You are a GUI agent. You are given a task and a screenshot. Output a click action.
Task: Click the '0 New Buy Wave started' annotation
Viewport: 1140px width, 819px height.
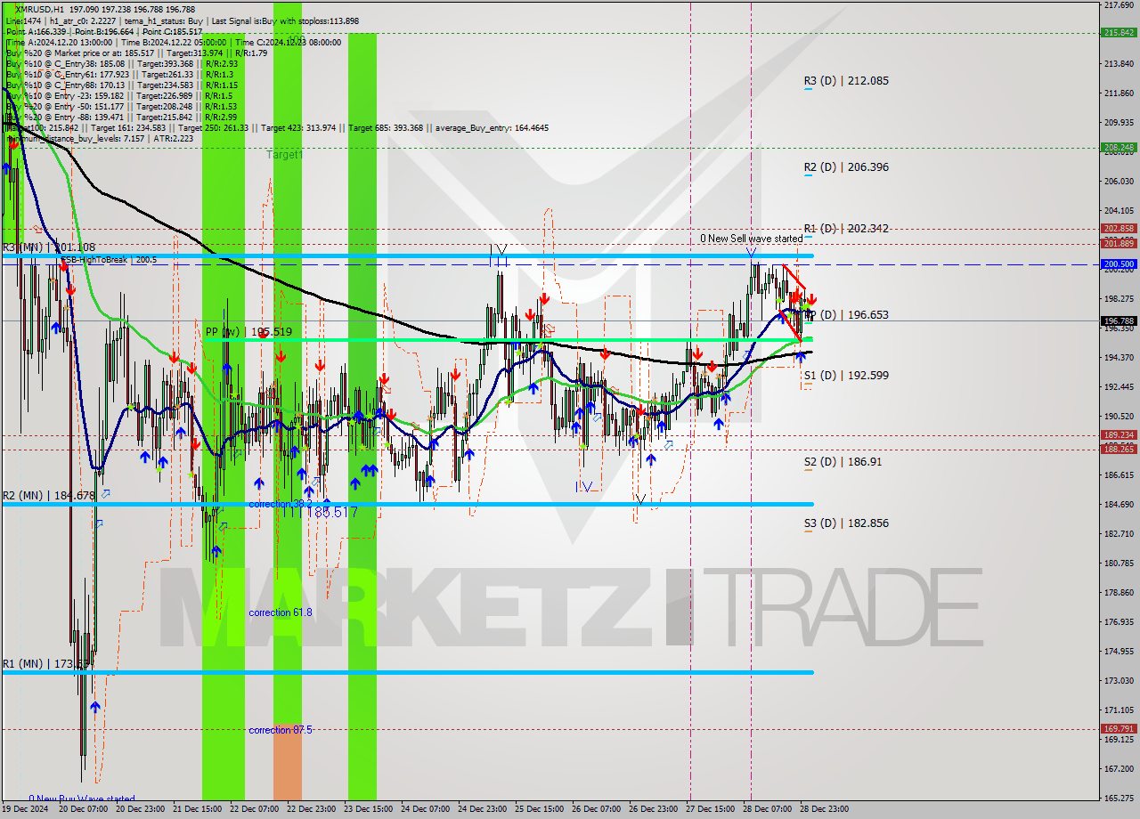pos(82,799)
